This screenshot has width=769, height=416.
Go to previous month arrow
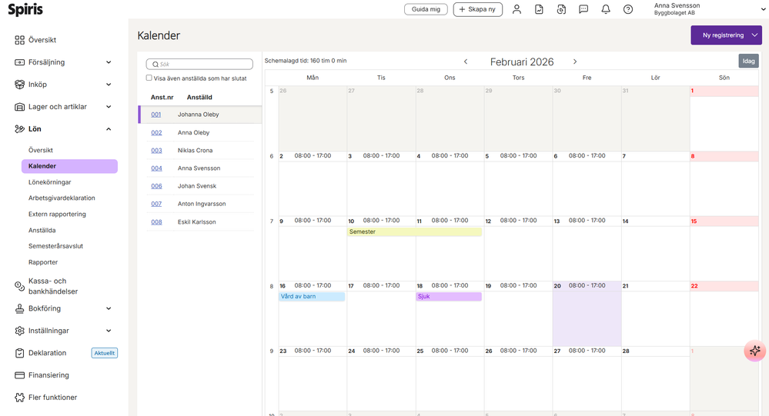[466, 62]
